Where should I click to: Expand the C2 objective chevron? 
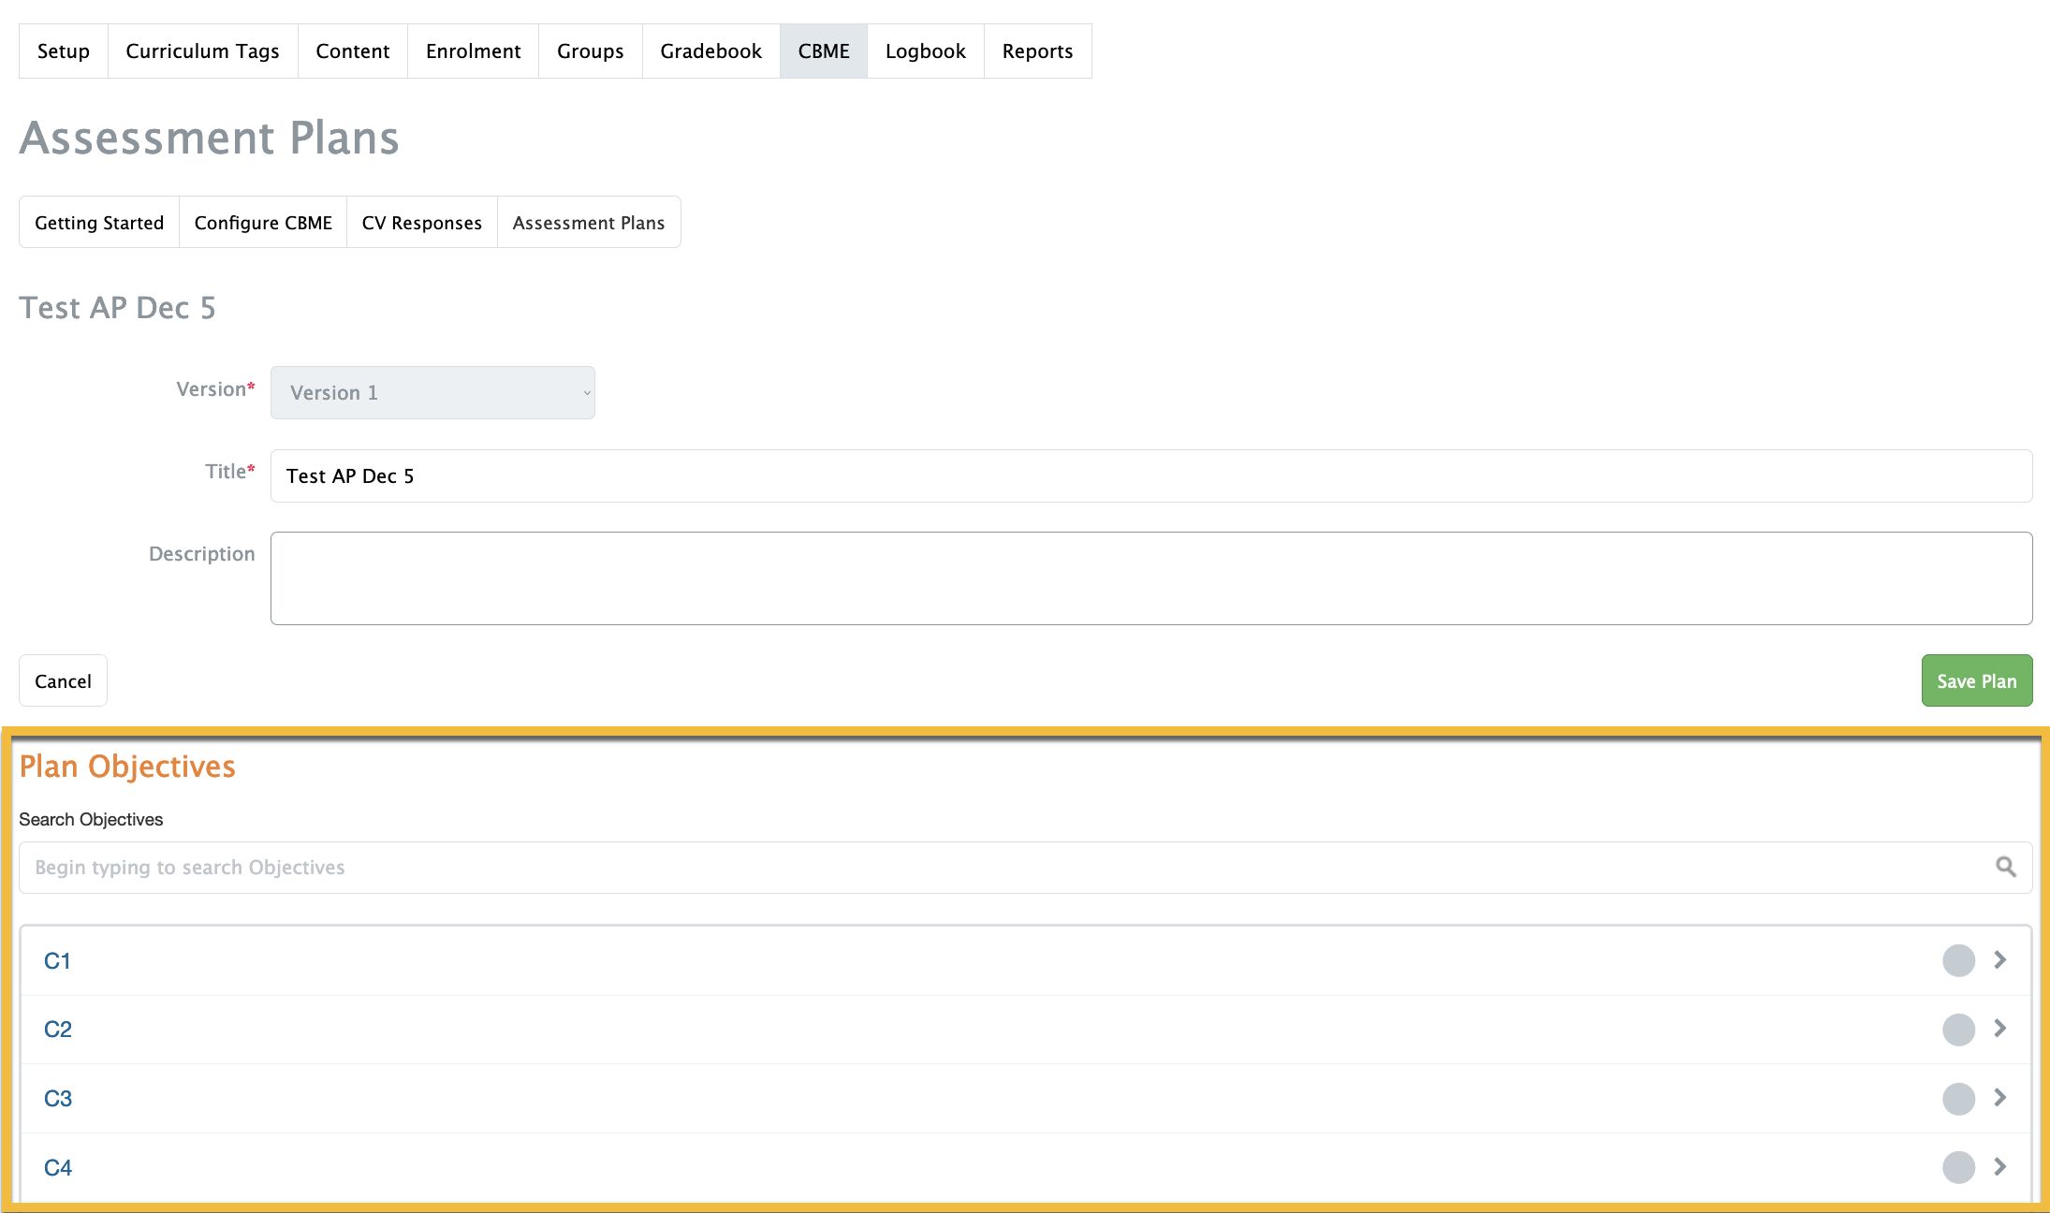(x=2000, y=1029)
